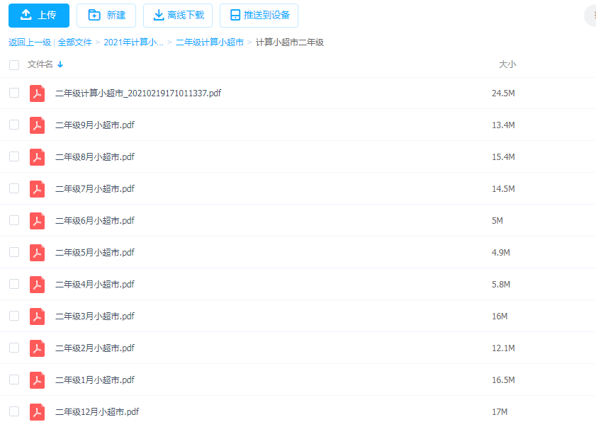Click the upload icon on the 上传 button
596x422 pixels.
coord(26,15)
